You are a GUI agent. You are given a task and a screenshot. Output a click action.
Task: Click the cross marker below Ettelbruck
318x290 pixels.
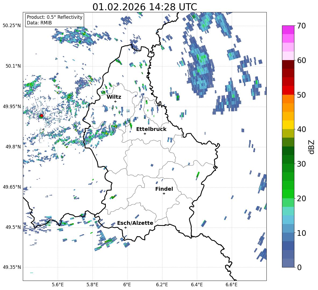[145, 134]
